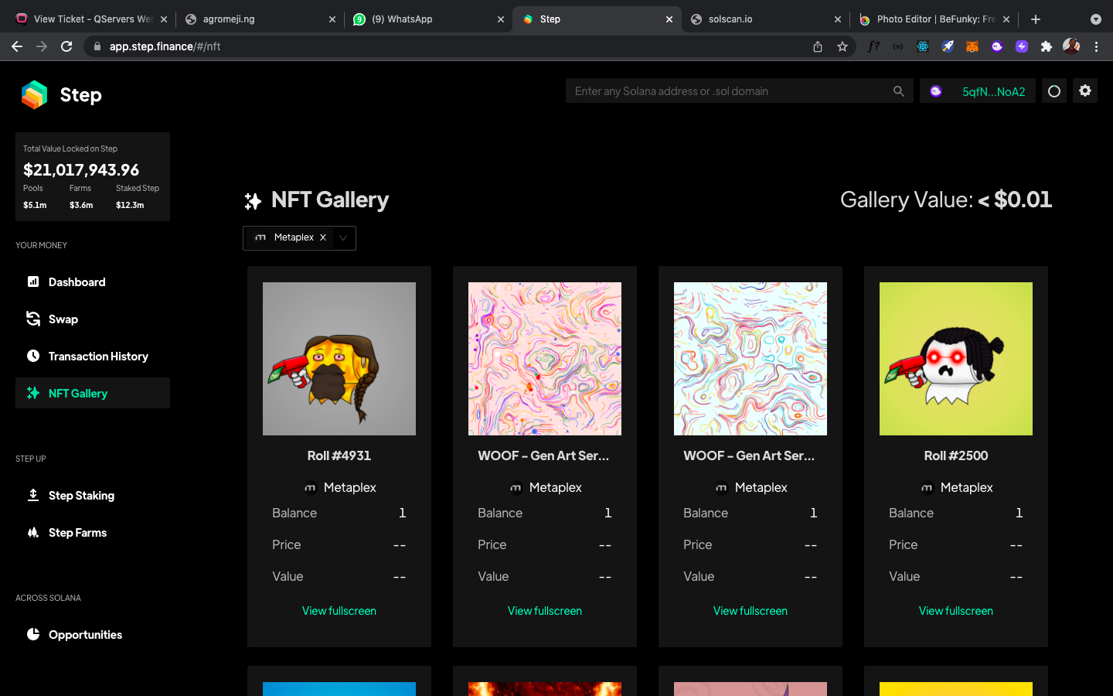
Task: Click the Total Value Locked amount
Action: point(81,170)
